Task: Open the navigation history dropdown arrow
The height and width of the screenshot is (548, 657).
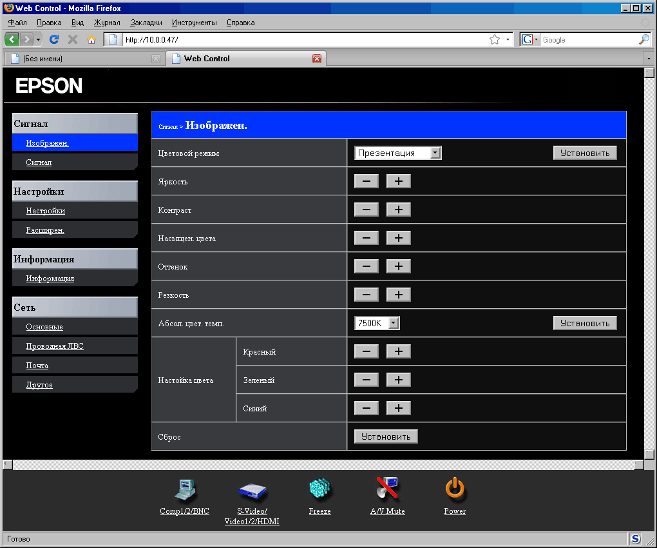Action: point(38,39)
